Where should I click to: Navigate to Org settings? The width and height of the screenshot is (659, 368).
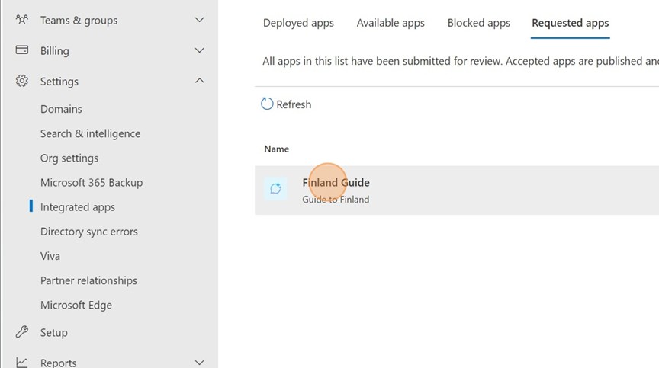[69, 158]
